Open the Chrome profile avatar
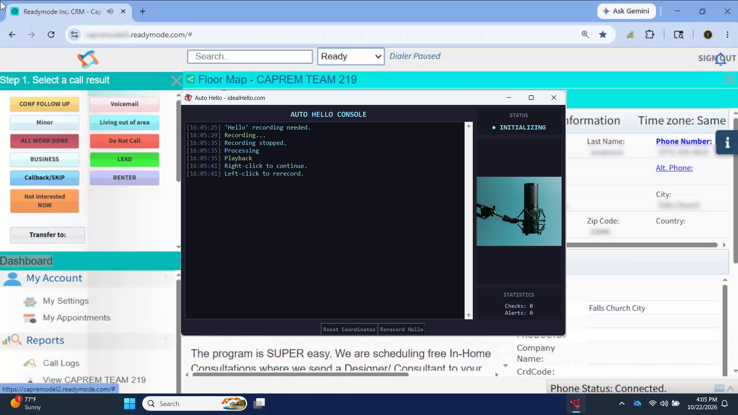The image size is (738, 415). 708,35
